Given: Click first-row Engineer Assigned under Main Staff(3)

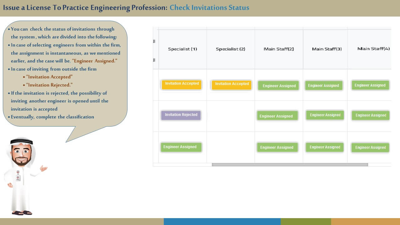Looking at the screenshot, I should tap(324, 86).
